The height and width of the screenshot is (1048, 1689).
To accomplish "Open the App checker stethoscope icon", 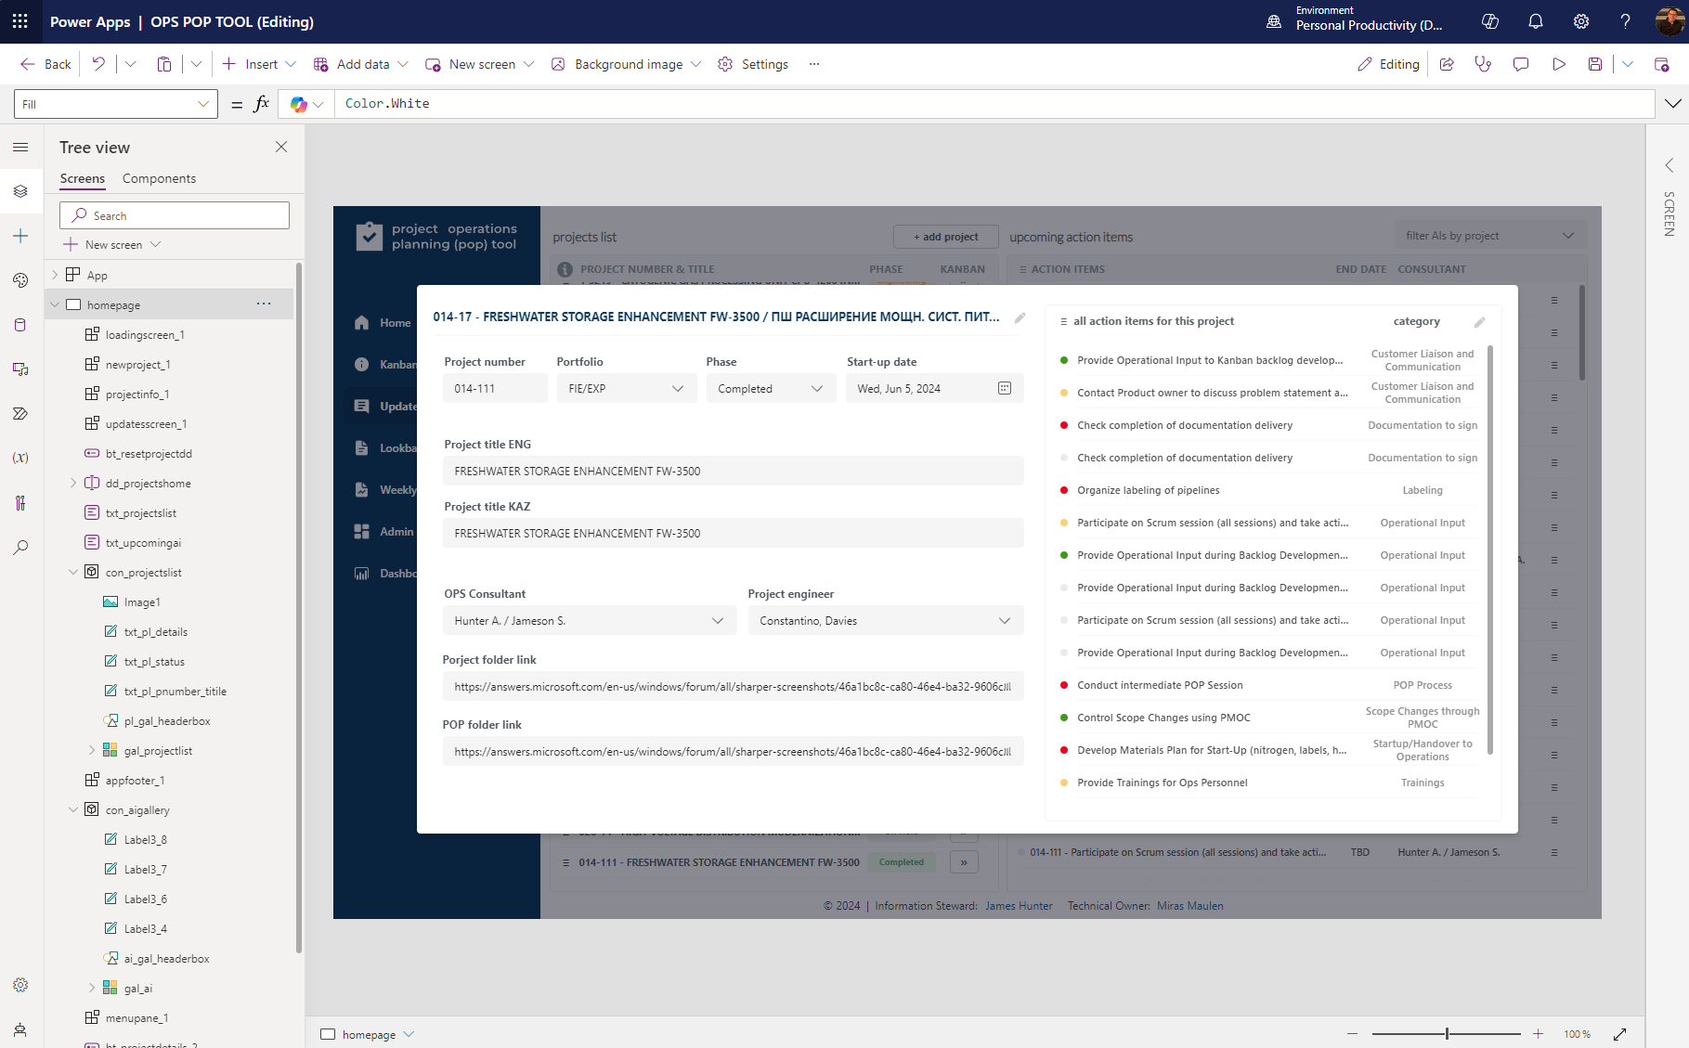I will (x=1483, y=64).
